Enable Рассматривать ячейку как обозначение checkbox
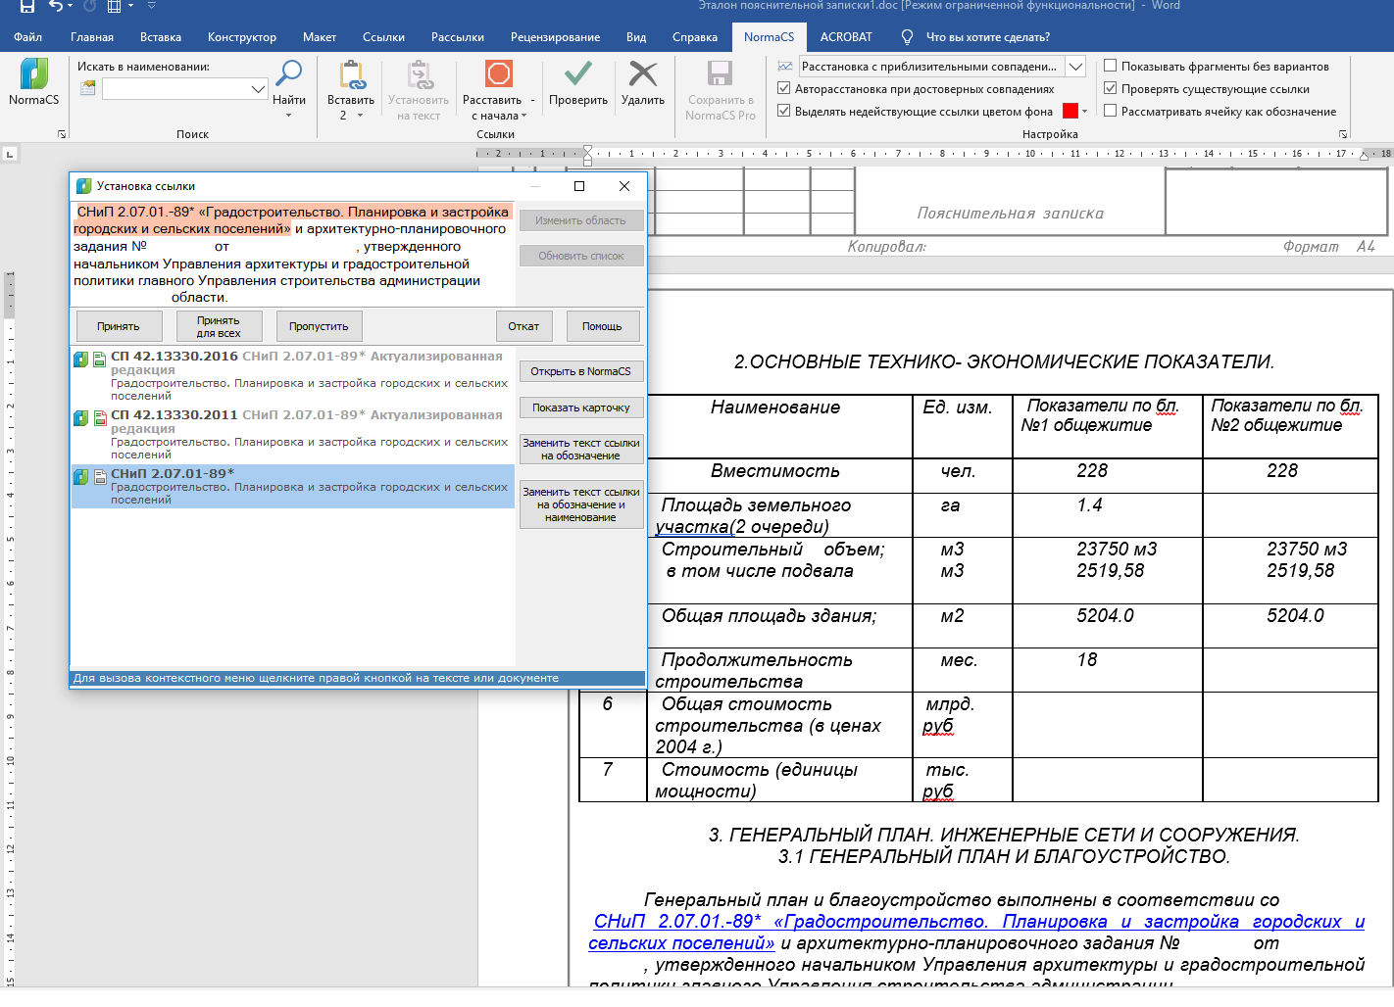The width and height of the screenshot is (1394, 1007). click(x=1111, y=112)
